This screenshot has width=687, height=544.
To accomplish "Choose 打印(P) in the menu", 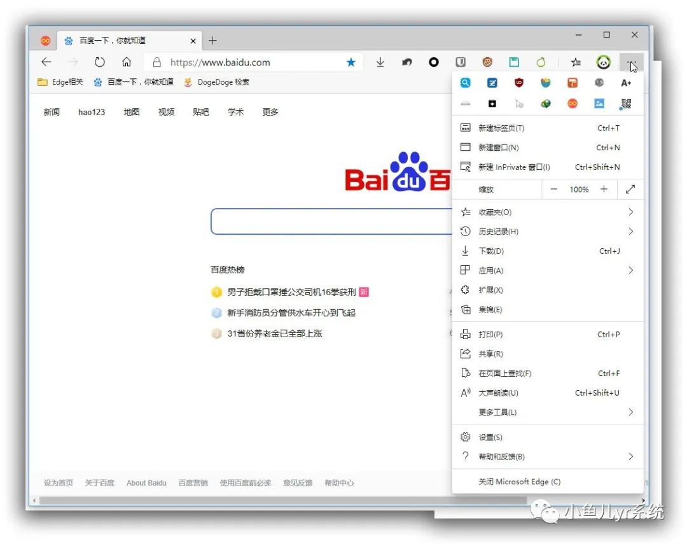I will tap(548, 335).
